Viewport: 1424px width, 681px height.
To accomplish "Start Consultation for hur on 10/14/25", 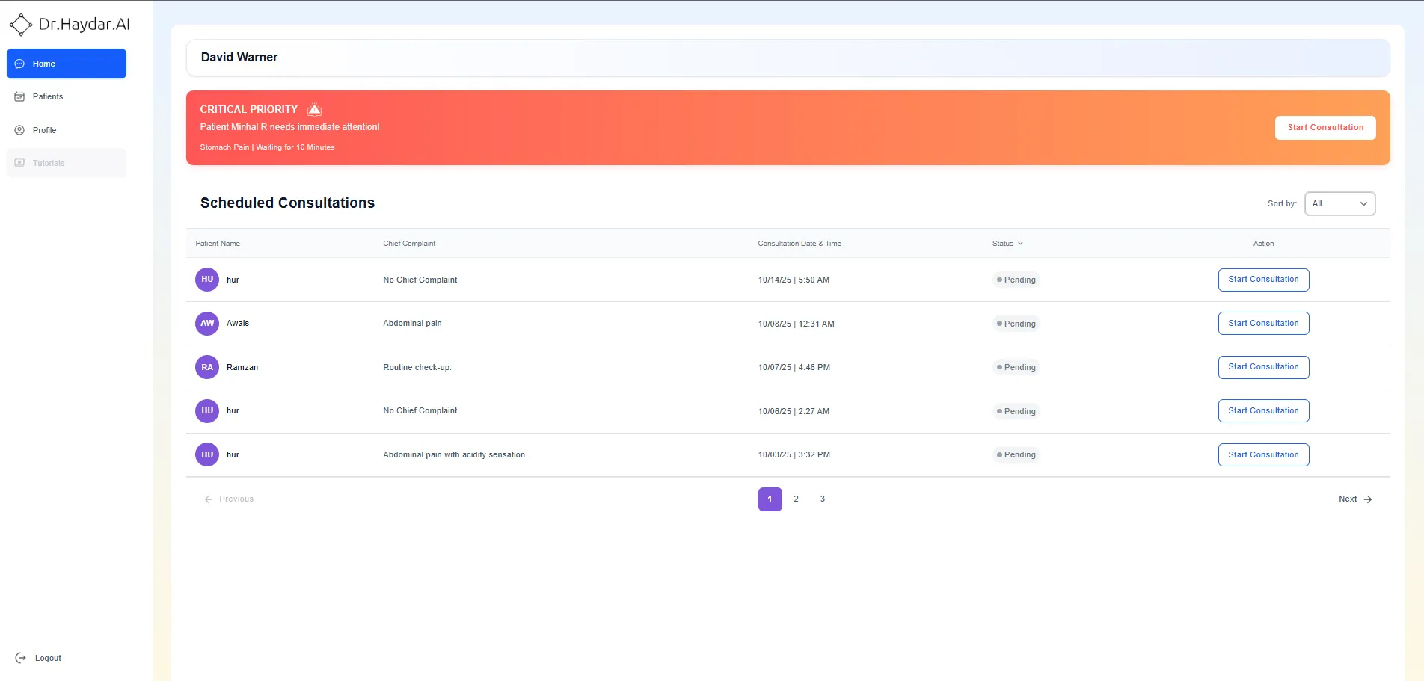I will click(x=1263, y=280).
